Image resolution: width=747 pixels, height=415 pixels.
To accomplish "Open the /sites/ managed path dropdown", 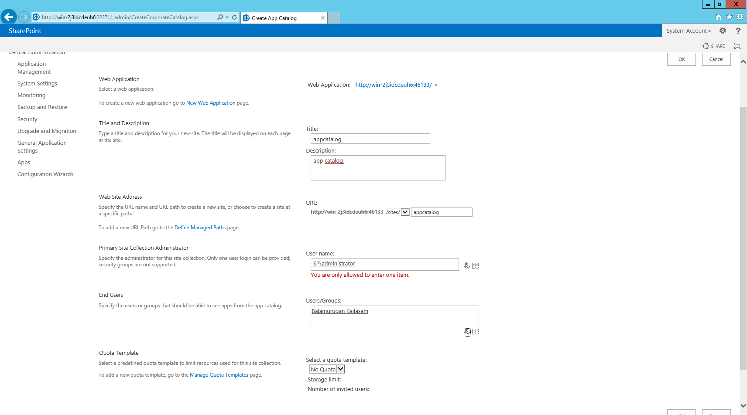I will tap(405, 212).
